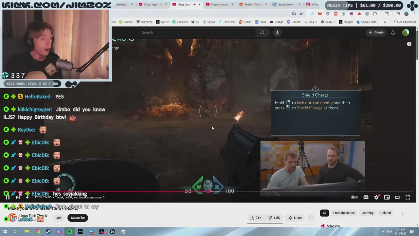Open the Google Earth bookmark

tap(366, 22)
